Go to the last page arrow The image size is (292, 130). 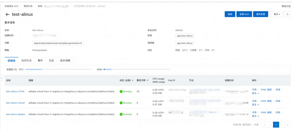click(x=287, y=125)
